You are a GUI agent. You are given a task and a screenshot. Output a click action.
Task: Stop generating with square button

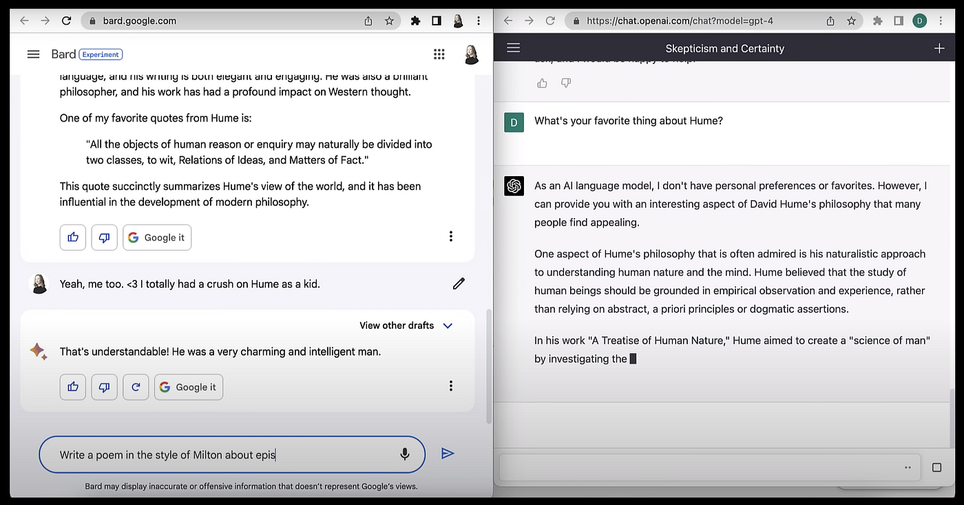pyautogui.click(x=936, y=468)
